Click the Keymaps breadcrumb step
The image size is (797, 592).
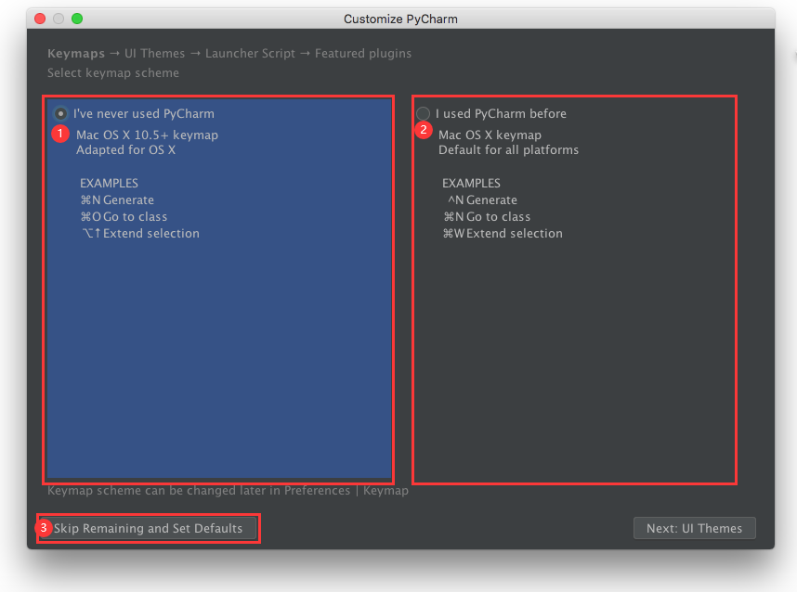click(x=76, y=54)
